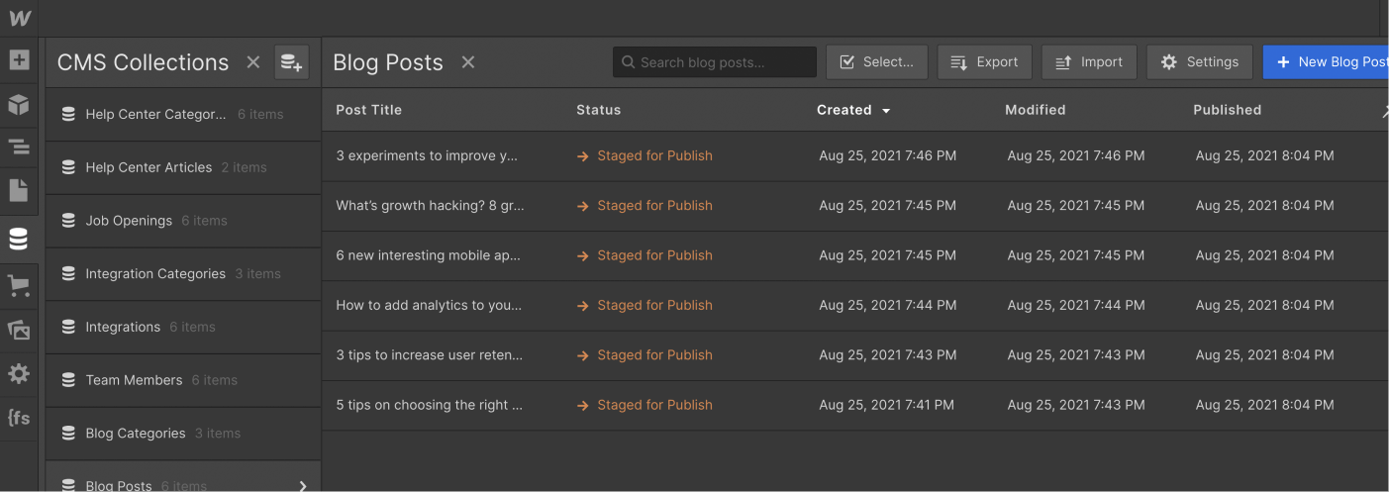Sort by Created column arrow

[x=886, y=111]
